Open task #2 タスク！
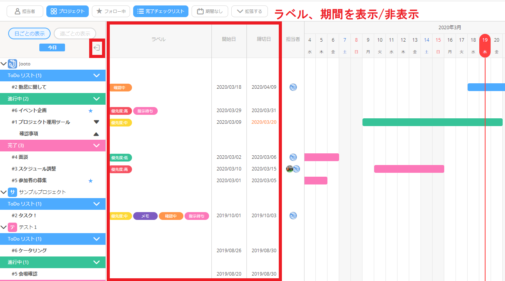 tap(24, 216)
